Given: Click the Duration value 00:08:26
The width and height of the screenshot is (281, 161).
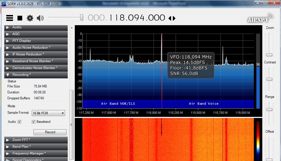Looking at the screenshot, I should click(40, 92).
